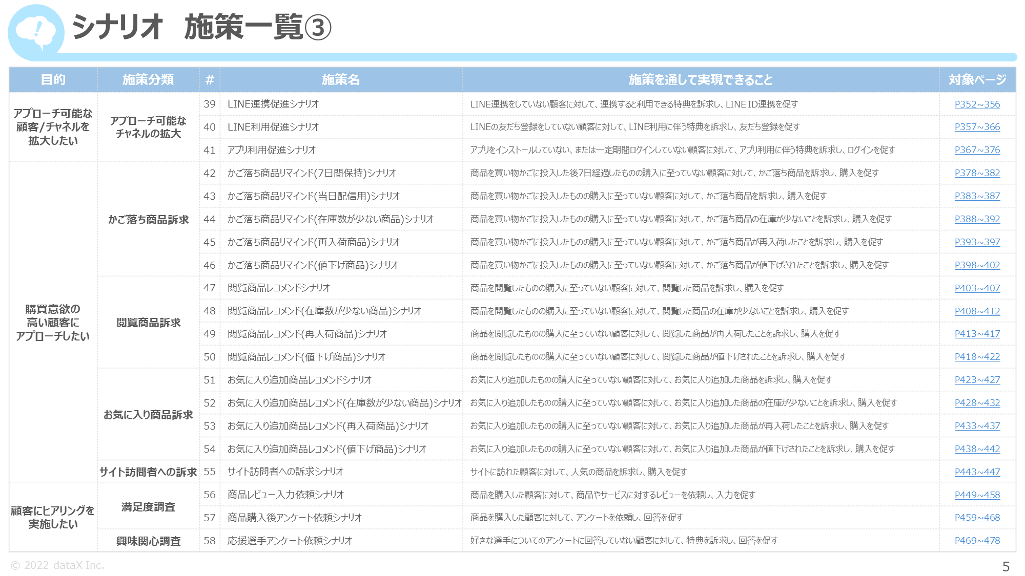Open page link P367~376
This screenshot has width=1025, height=576.
click(x=977, y=150)
